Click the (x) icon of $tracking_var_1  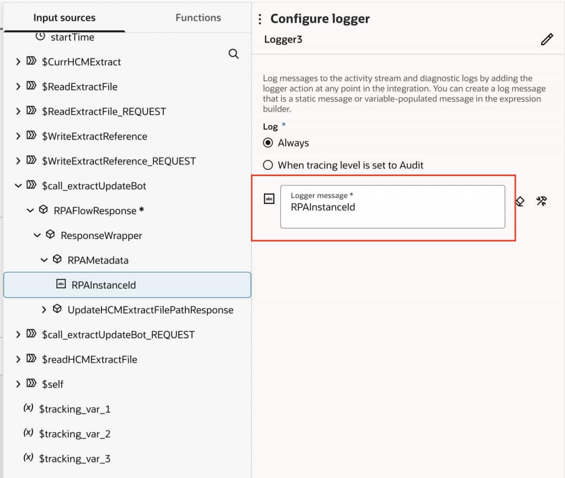click(28, 408)
